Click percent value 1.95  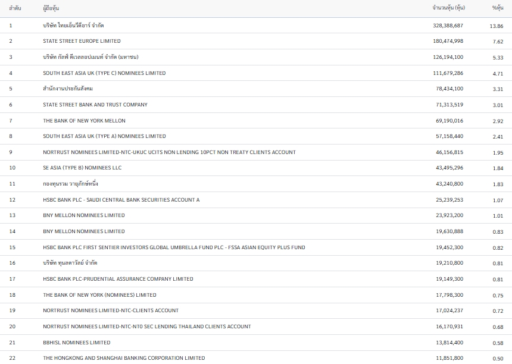tap(498, 153)
